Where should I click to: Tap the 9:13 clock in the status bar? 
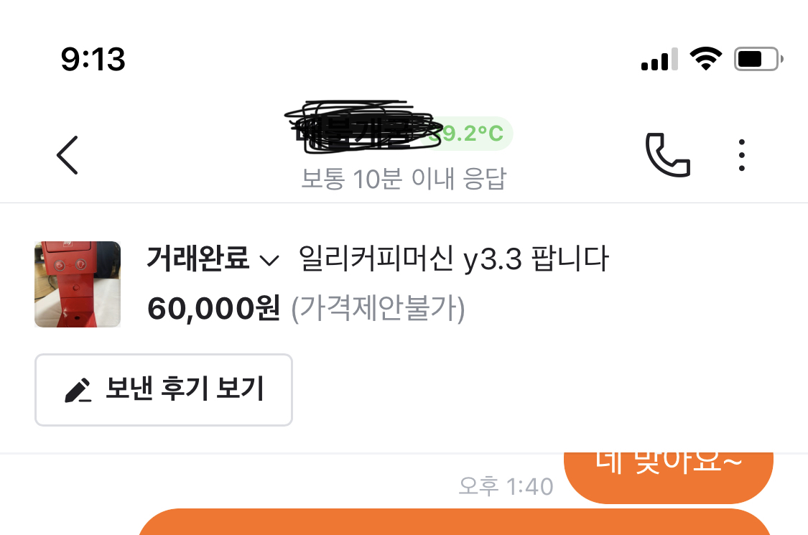[93, 59]
